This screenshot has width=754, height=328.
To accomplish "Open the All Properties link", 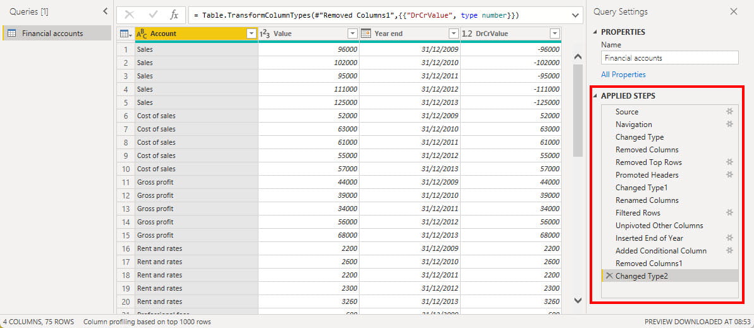I will pos(623,75).
